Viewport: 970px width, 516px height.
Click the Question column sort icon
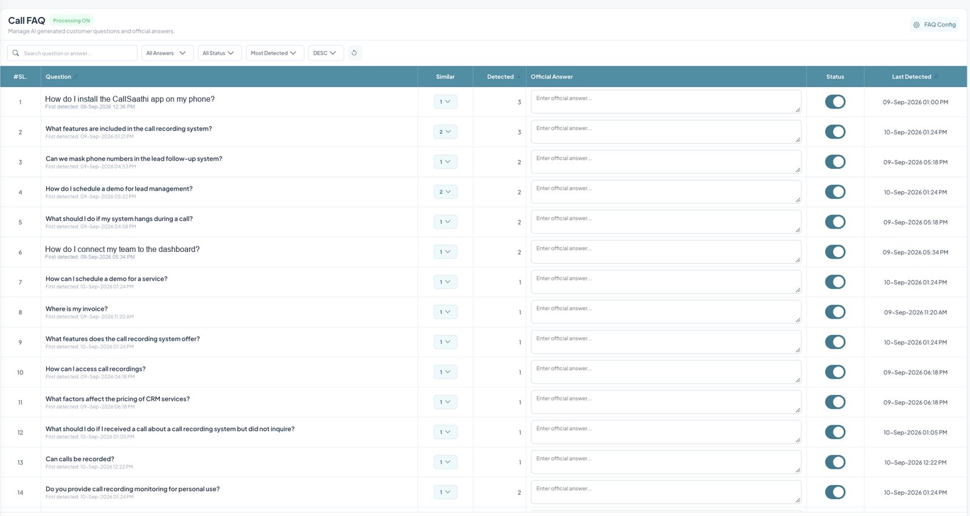point(77,77)
